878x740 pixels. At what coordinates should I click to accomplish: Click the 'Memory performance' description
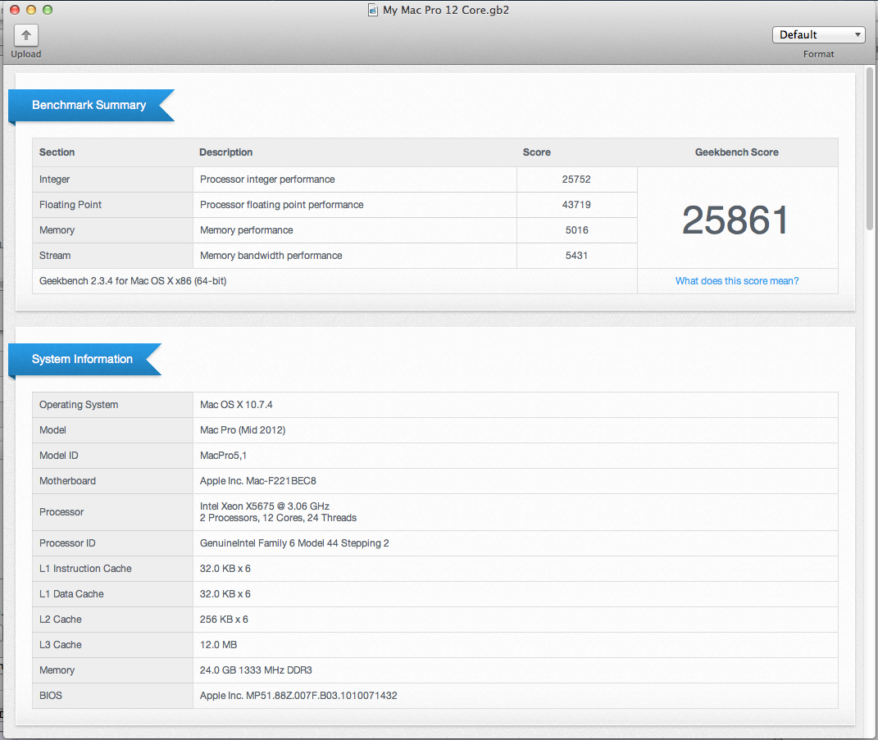247,230
